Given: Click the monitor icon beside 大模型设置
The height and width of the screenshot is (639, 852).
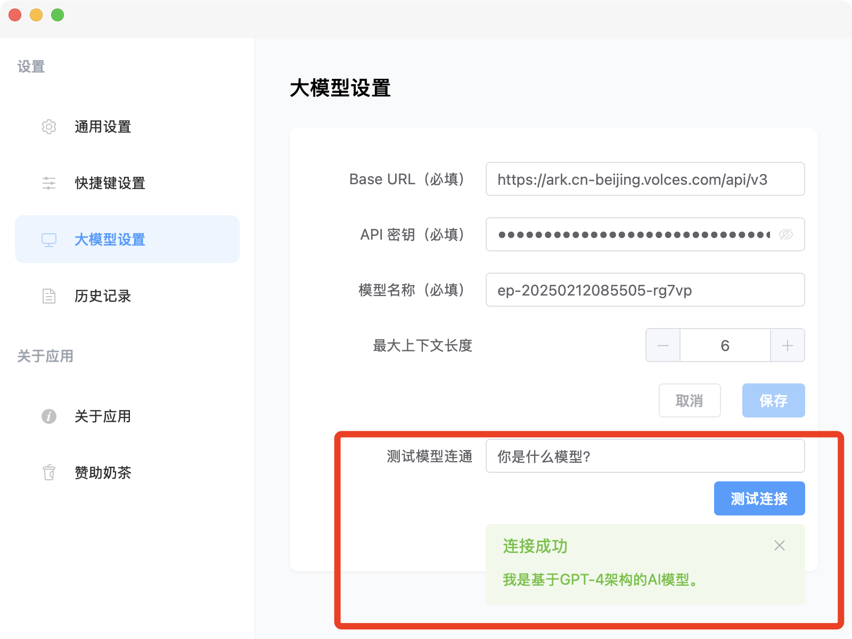Looking at the screenshot, I should [49, 240].
